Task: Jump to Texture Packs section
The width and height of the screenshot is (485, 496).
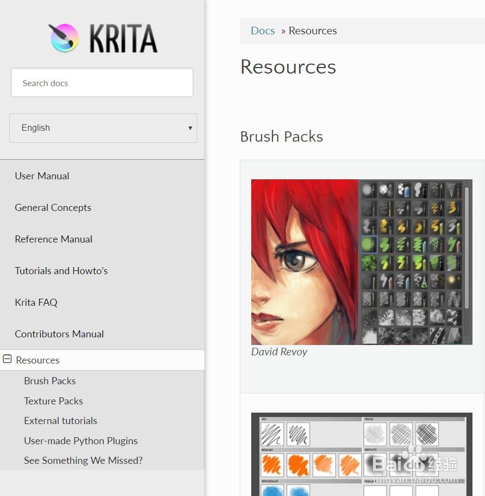Action: tap(53, 401)
